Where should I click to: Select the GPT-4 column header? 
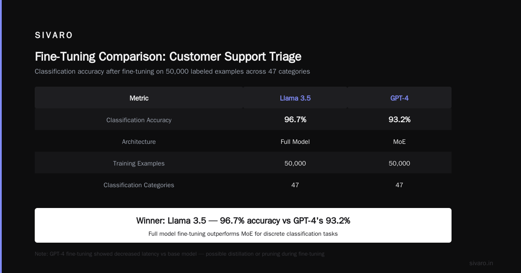point(399,98)
